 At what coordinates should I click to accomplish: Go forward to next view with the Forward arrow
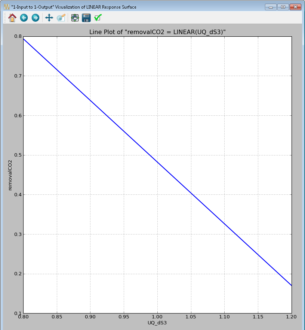(36, 18)
